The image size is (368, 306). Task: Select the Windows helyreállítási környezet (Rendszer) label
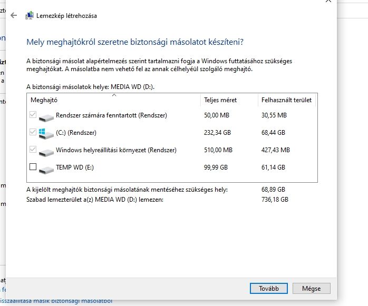116,150
